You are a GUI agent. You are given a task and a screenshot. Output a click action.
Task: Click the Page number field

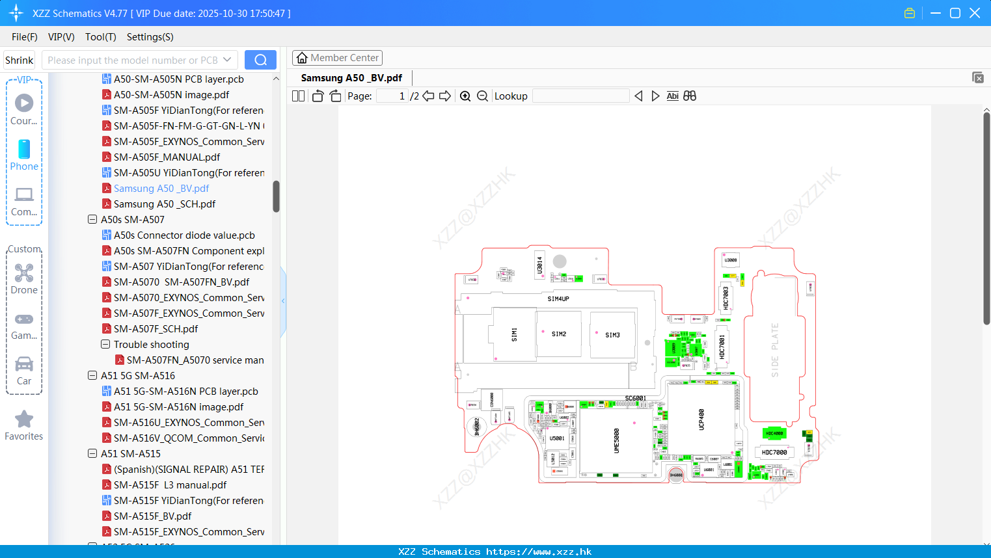tap(392, 96)
